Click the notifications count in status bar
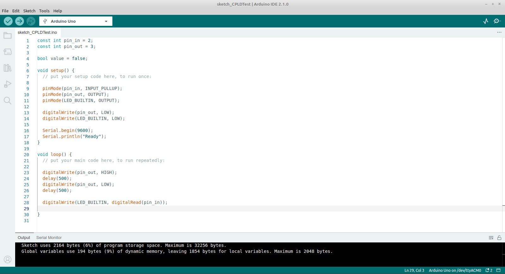Image resolution: width=505 pixels, height=274 pixels. coord(489,270)
